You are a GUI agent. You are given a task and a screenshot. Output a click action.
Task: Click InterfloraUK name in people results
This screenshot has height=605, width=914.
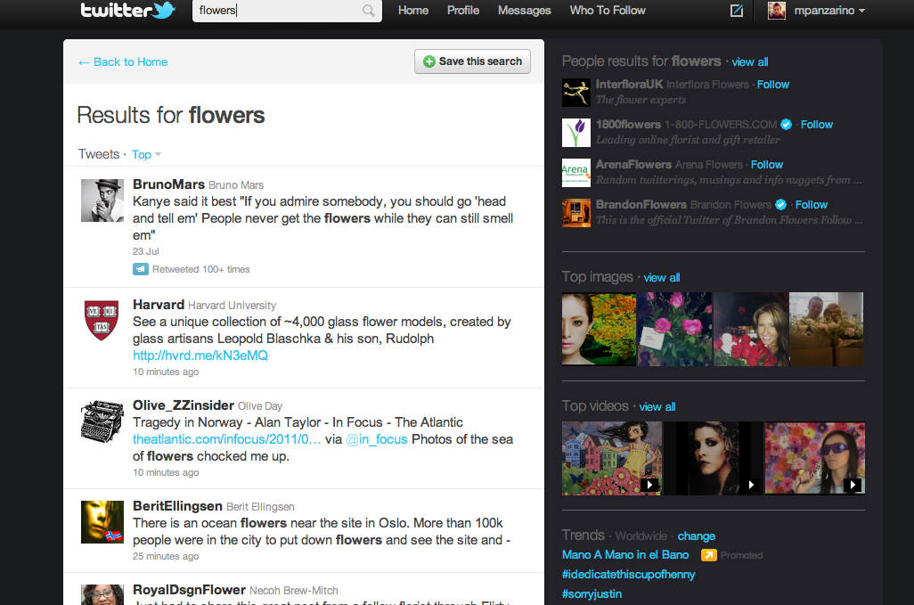[x=630, y=85]
